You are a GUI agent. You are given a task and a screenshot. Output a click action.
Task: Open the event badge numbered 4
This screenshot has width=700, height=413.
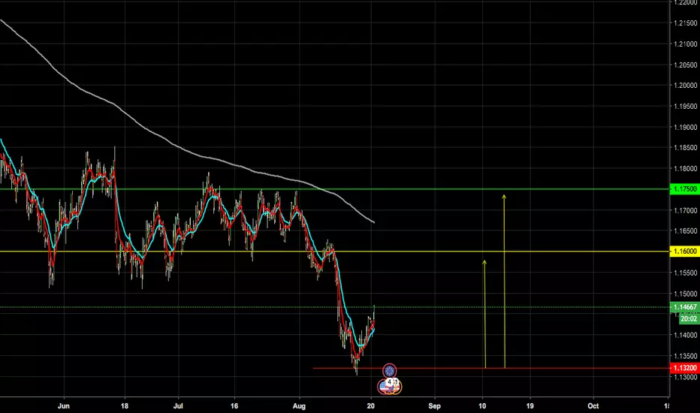(389, 381)
